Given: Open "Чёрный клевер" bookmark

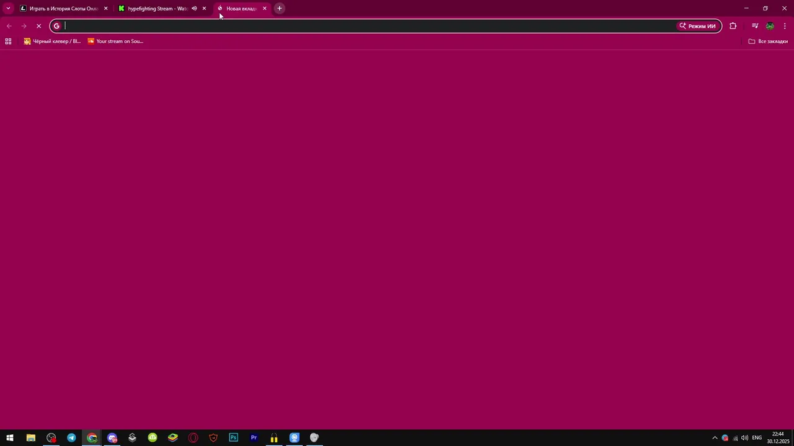Looking at the screenshot, I should click(52, 42).
